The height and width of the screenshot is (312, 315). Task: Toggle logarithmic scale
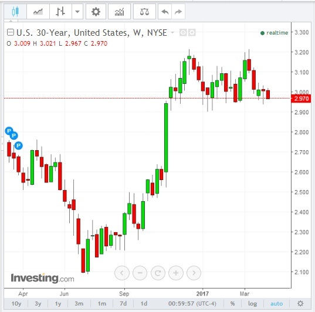(x=252, y=303)
